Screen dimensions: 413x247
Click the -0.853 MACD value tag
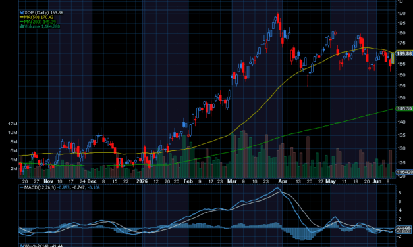tap(403, 231)
